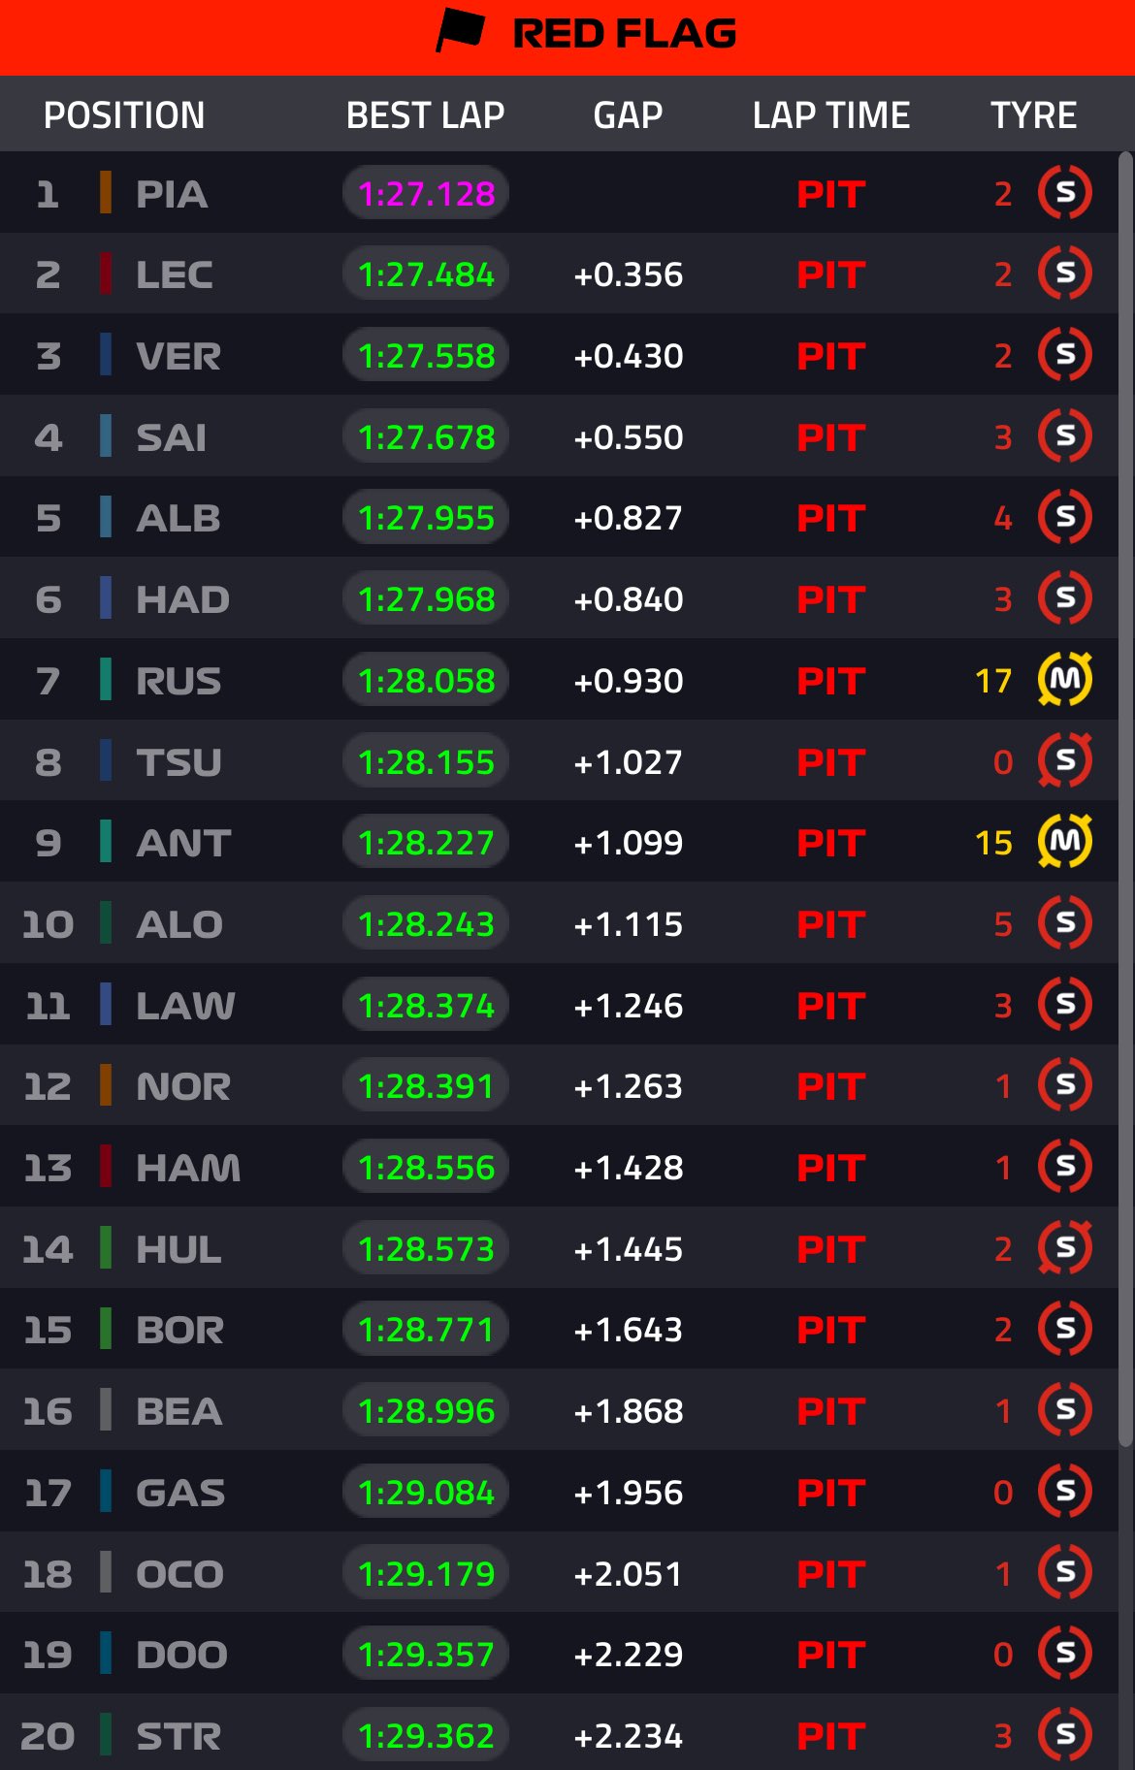Select HUL's worn soft tyre icon
Screen dimensions: 1135x1770
coord(1064,1249)
